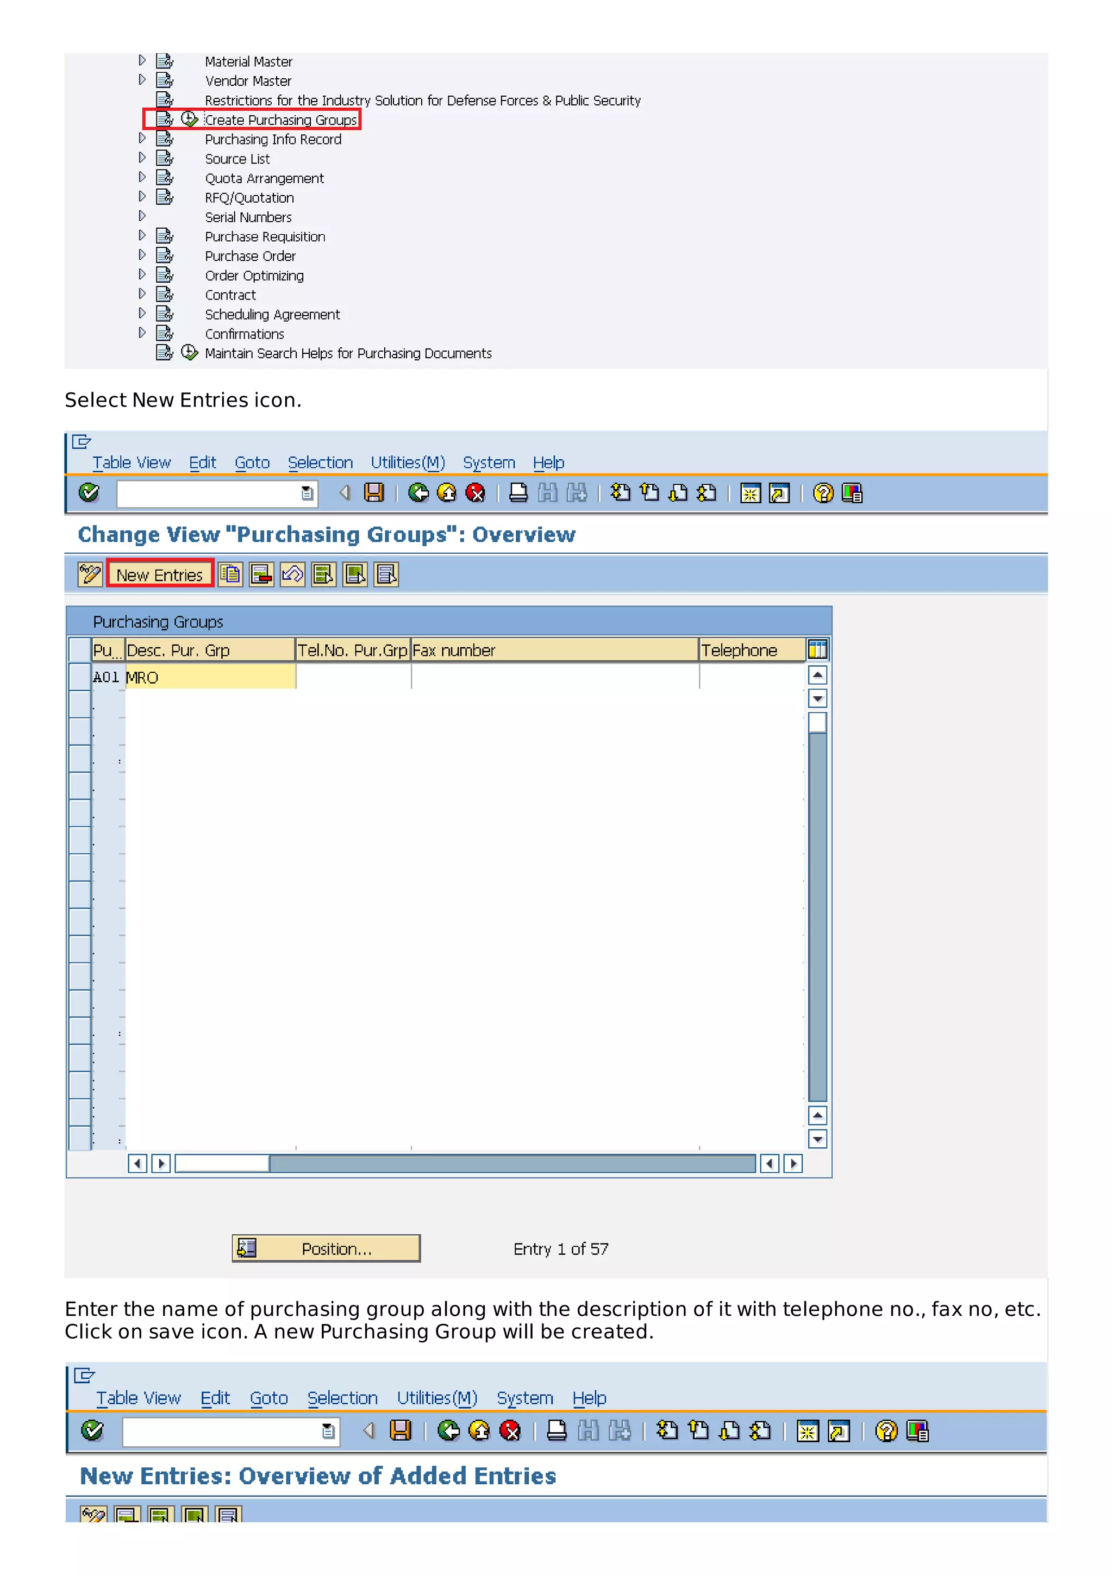Click the Print icon in Overview toolbar
Image resolution: width=1113 pixels, height=1575 pixels.
(x=518, y=492)
